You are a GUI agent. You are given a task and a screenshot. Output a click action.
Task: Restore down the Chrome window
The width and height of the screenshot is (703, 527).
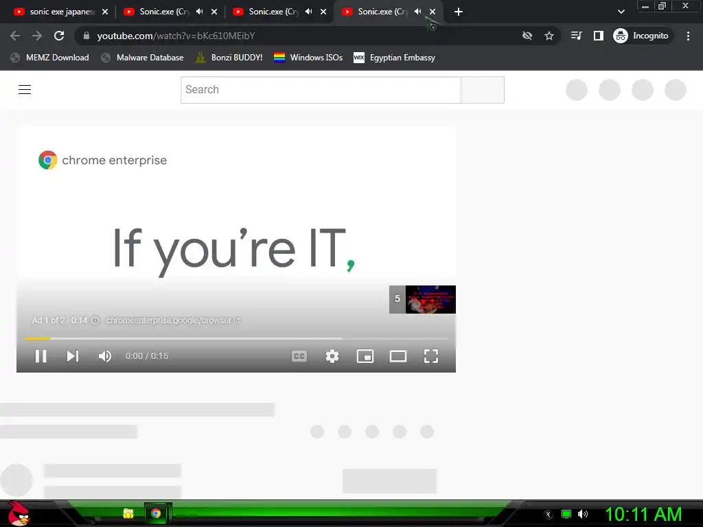click(x=662, y=6)
